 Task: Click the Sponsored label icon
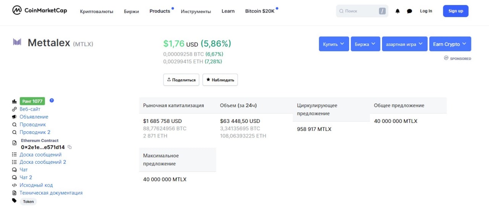[446, 58]
